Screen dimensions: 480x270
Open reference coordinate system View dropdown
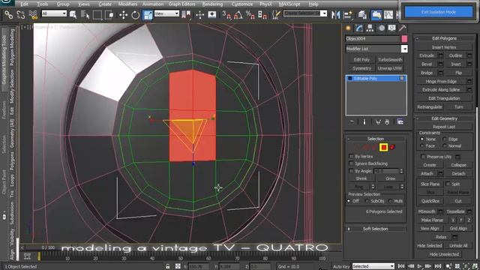pyautogui.click(x=166, y=13)
